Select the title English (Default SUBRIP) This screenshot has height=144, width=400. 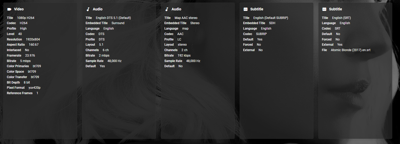271,18
